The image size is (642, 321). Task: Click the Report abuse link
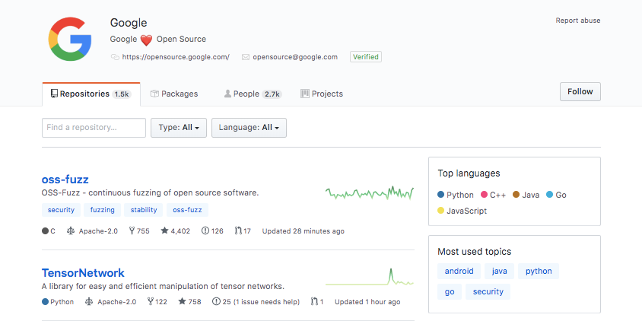pyautogui.click(x=577, y=21)
